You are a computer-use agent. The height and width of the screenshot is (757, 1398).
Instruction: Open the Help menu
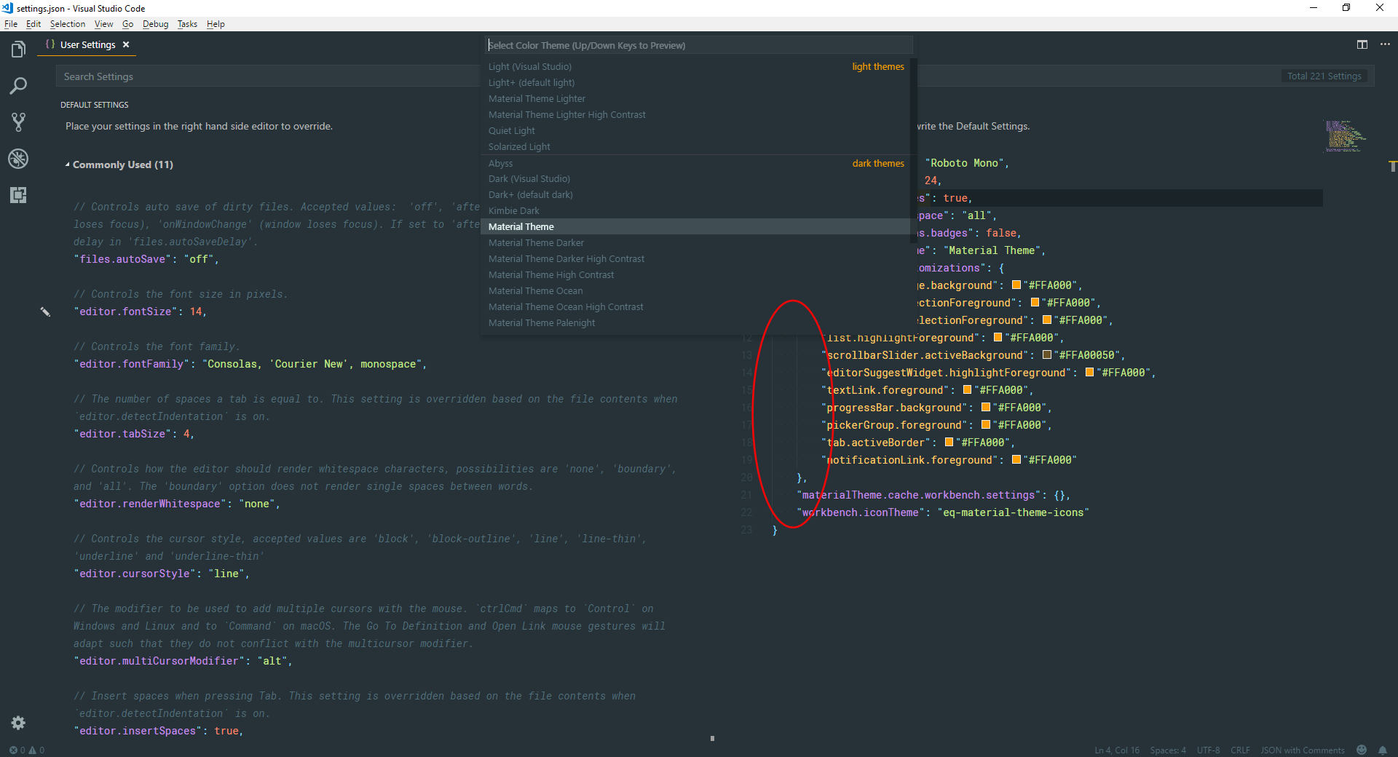[x=216, y=24]
